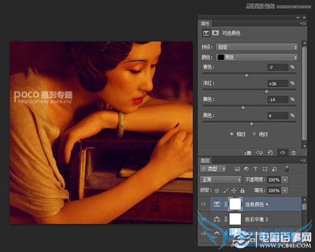Open the layer filter 类型 dropdown
The height and width of the screenshot is (252, 315).
point(213,169)
